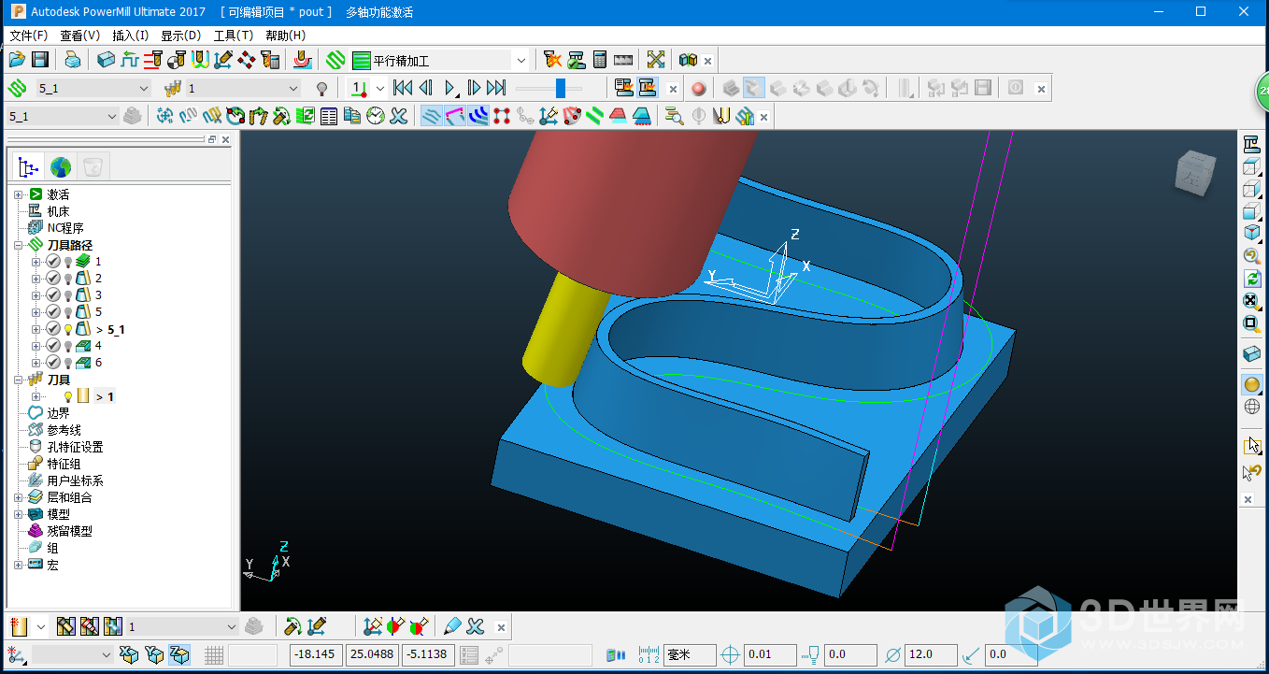The height and width of the screenshot is (674, 1269).
Task: Toggle check mark for toolpath 1
Action: pos(53,262)
